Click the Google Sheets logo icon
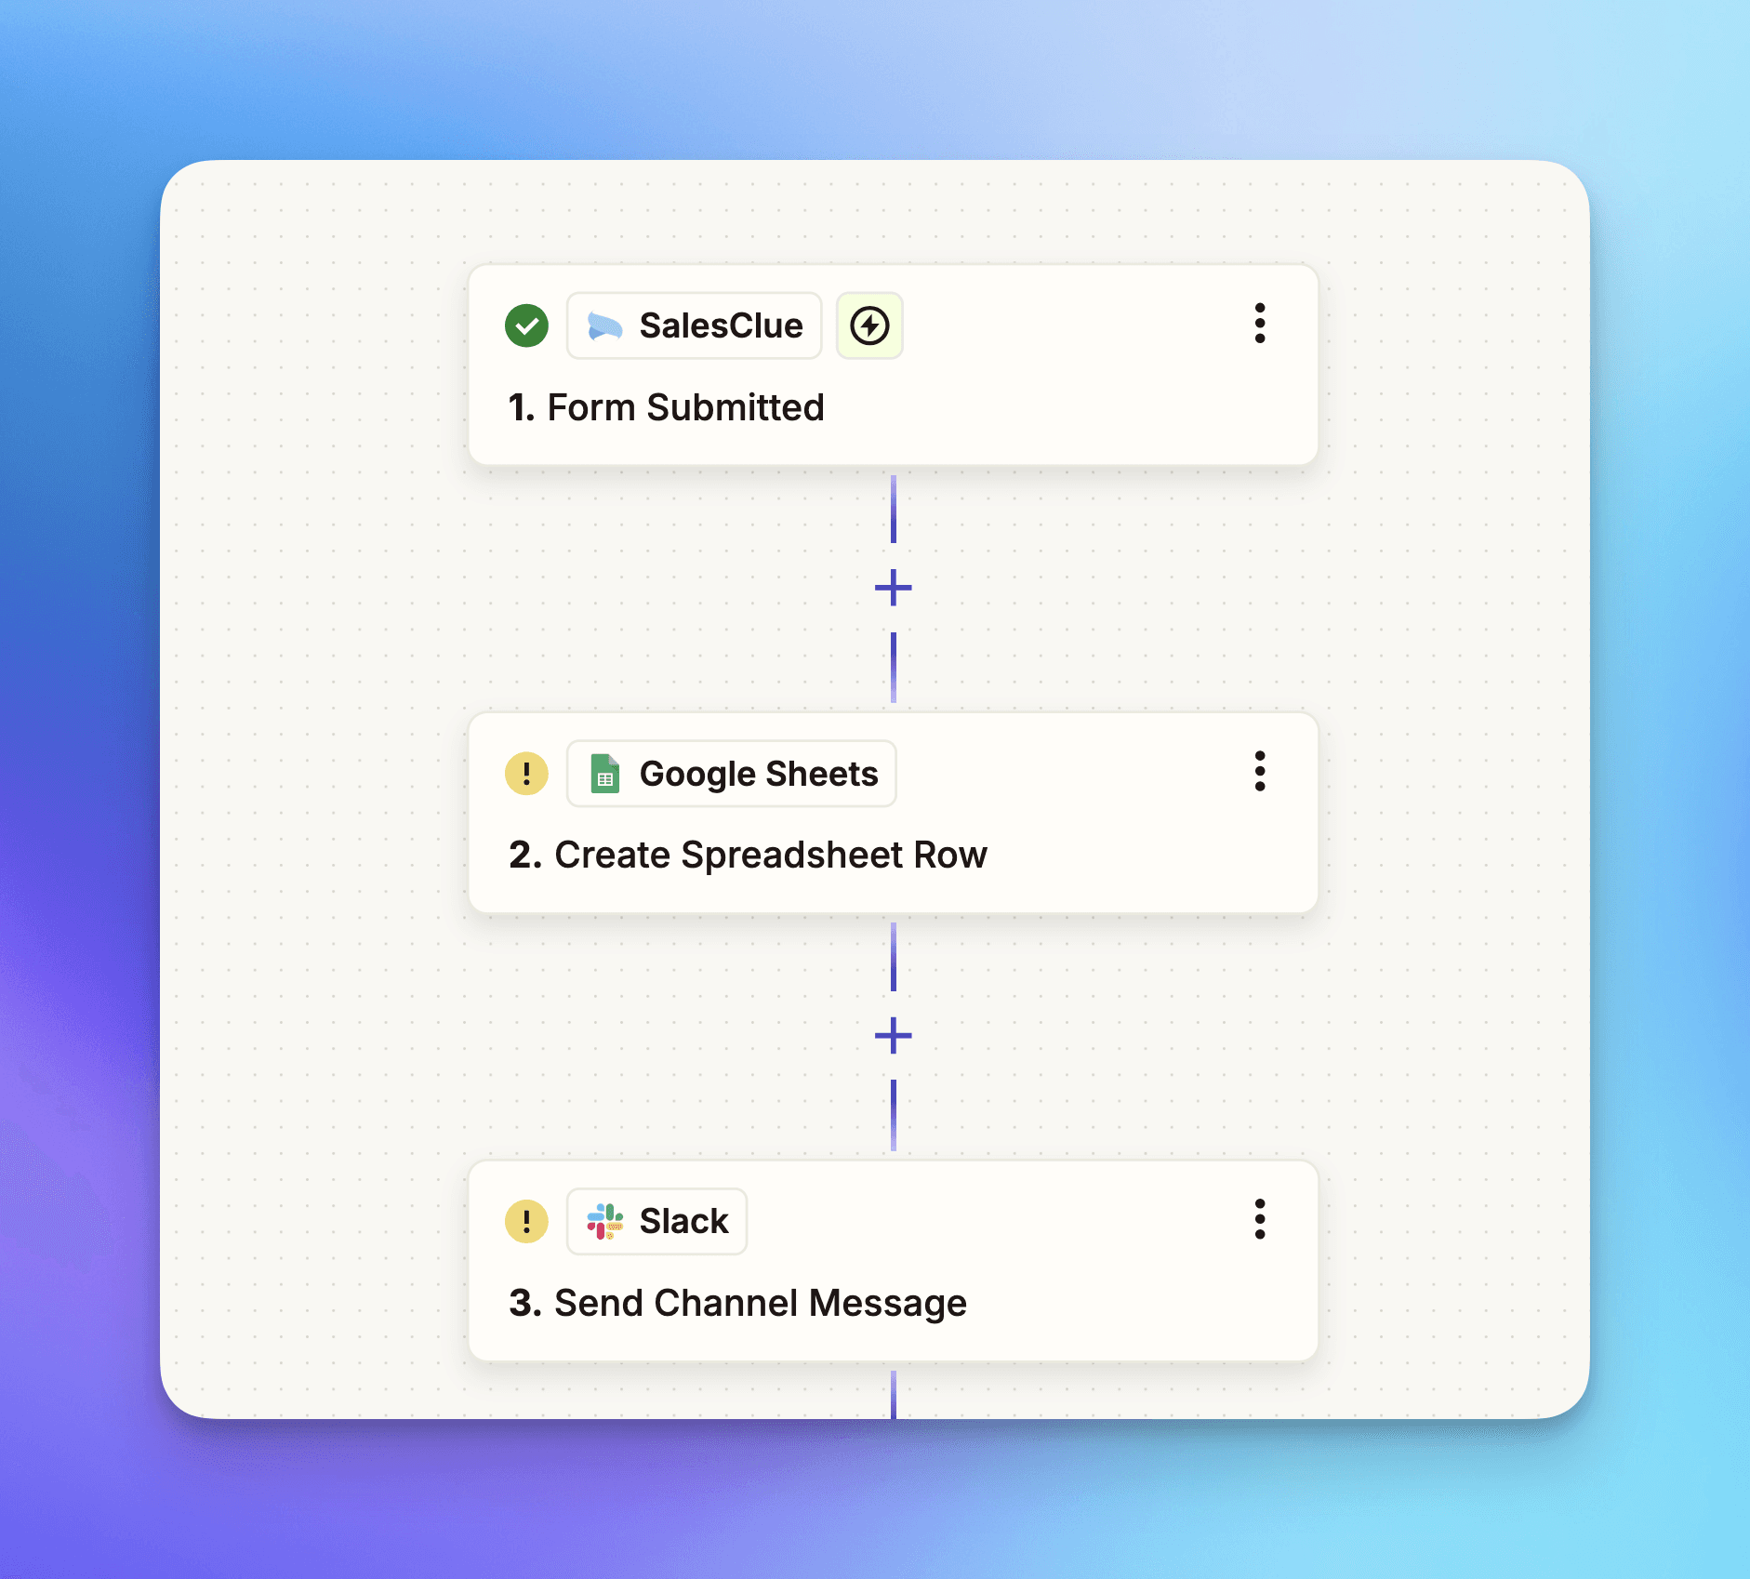The width and height of the screenshot is (1750, 1579). tap(605, 774)
